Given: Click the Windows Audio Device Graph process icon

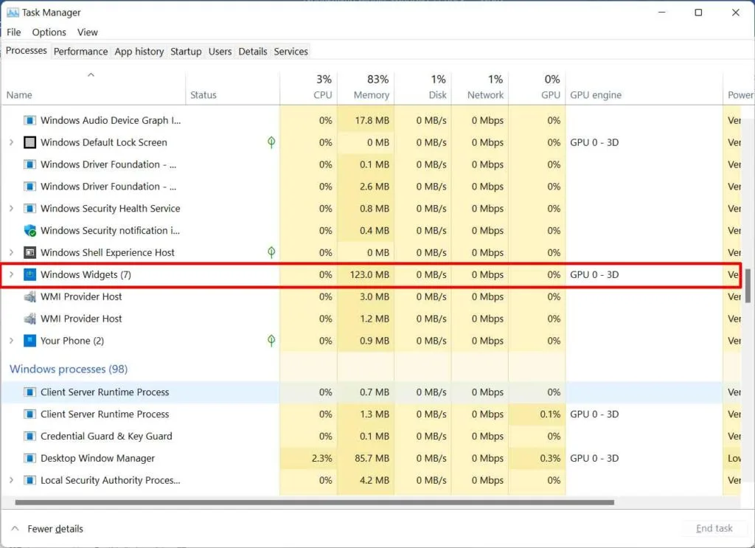Looking at the screenshot, I should (x=29, y=120).
